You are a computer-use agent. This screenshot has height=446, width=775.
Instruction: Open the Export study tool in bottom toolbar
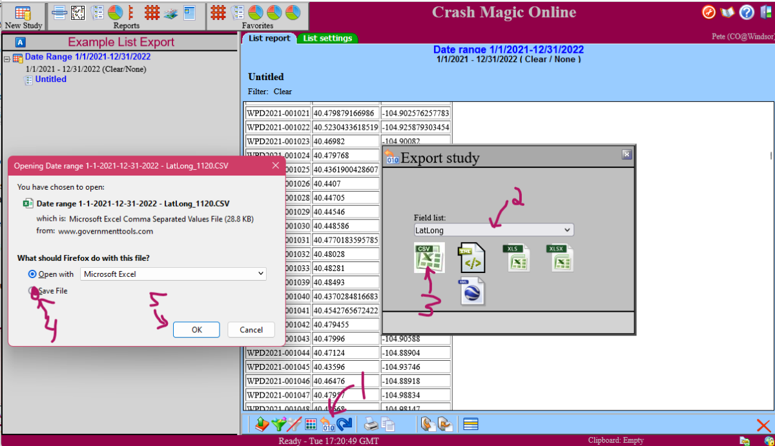point(328,424)
